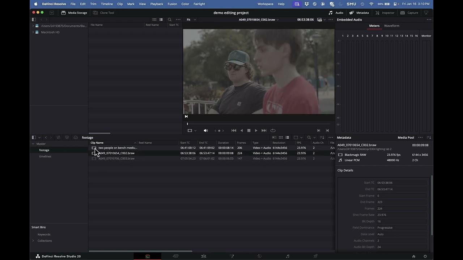Open Project Manager home icon

[414, 256]
